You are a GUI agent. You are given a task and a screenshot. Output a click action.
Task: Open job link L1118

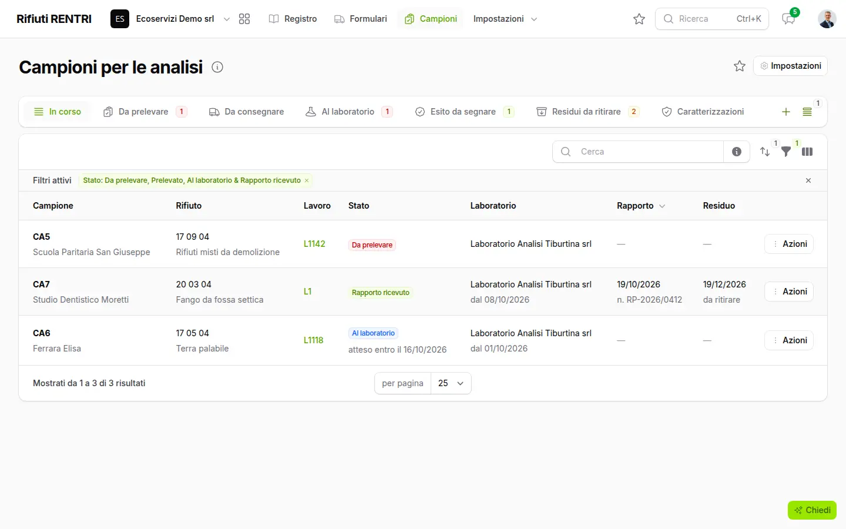click(x=313, y=340)
